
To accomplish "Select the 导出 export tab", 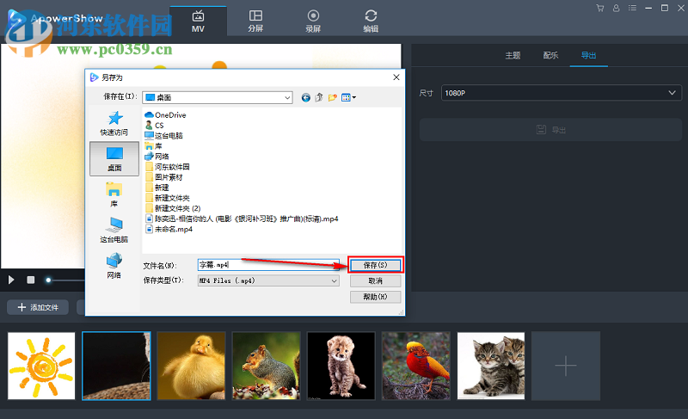I will point(588,55).
